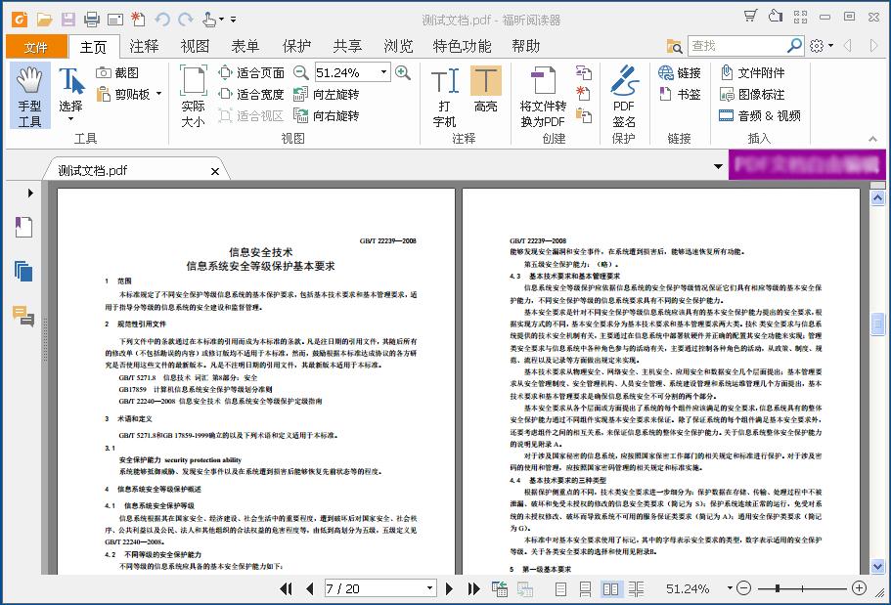Switch to single page view in status bar
891x605 pixels.
pyautogui.click(x=561, y=587)
